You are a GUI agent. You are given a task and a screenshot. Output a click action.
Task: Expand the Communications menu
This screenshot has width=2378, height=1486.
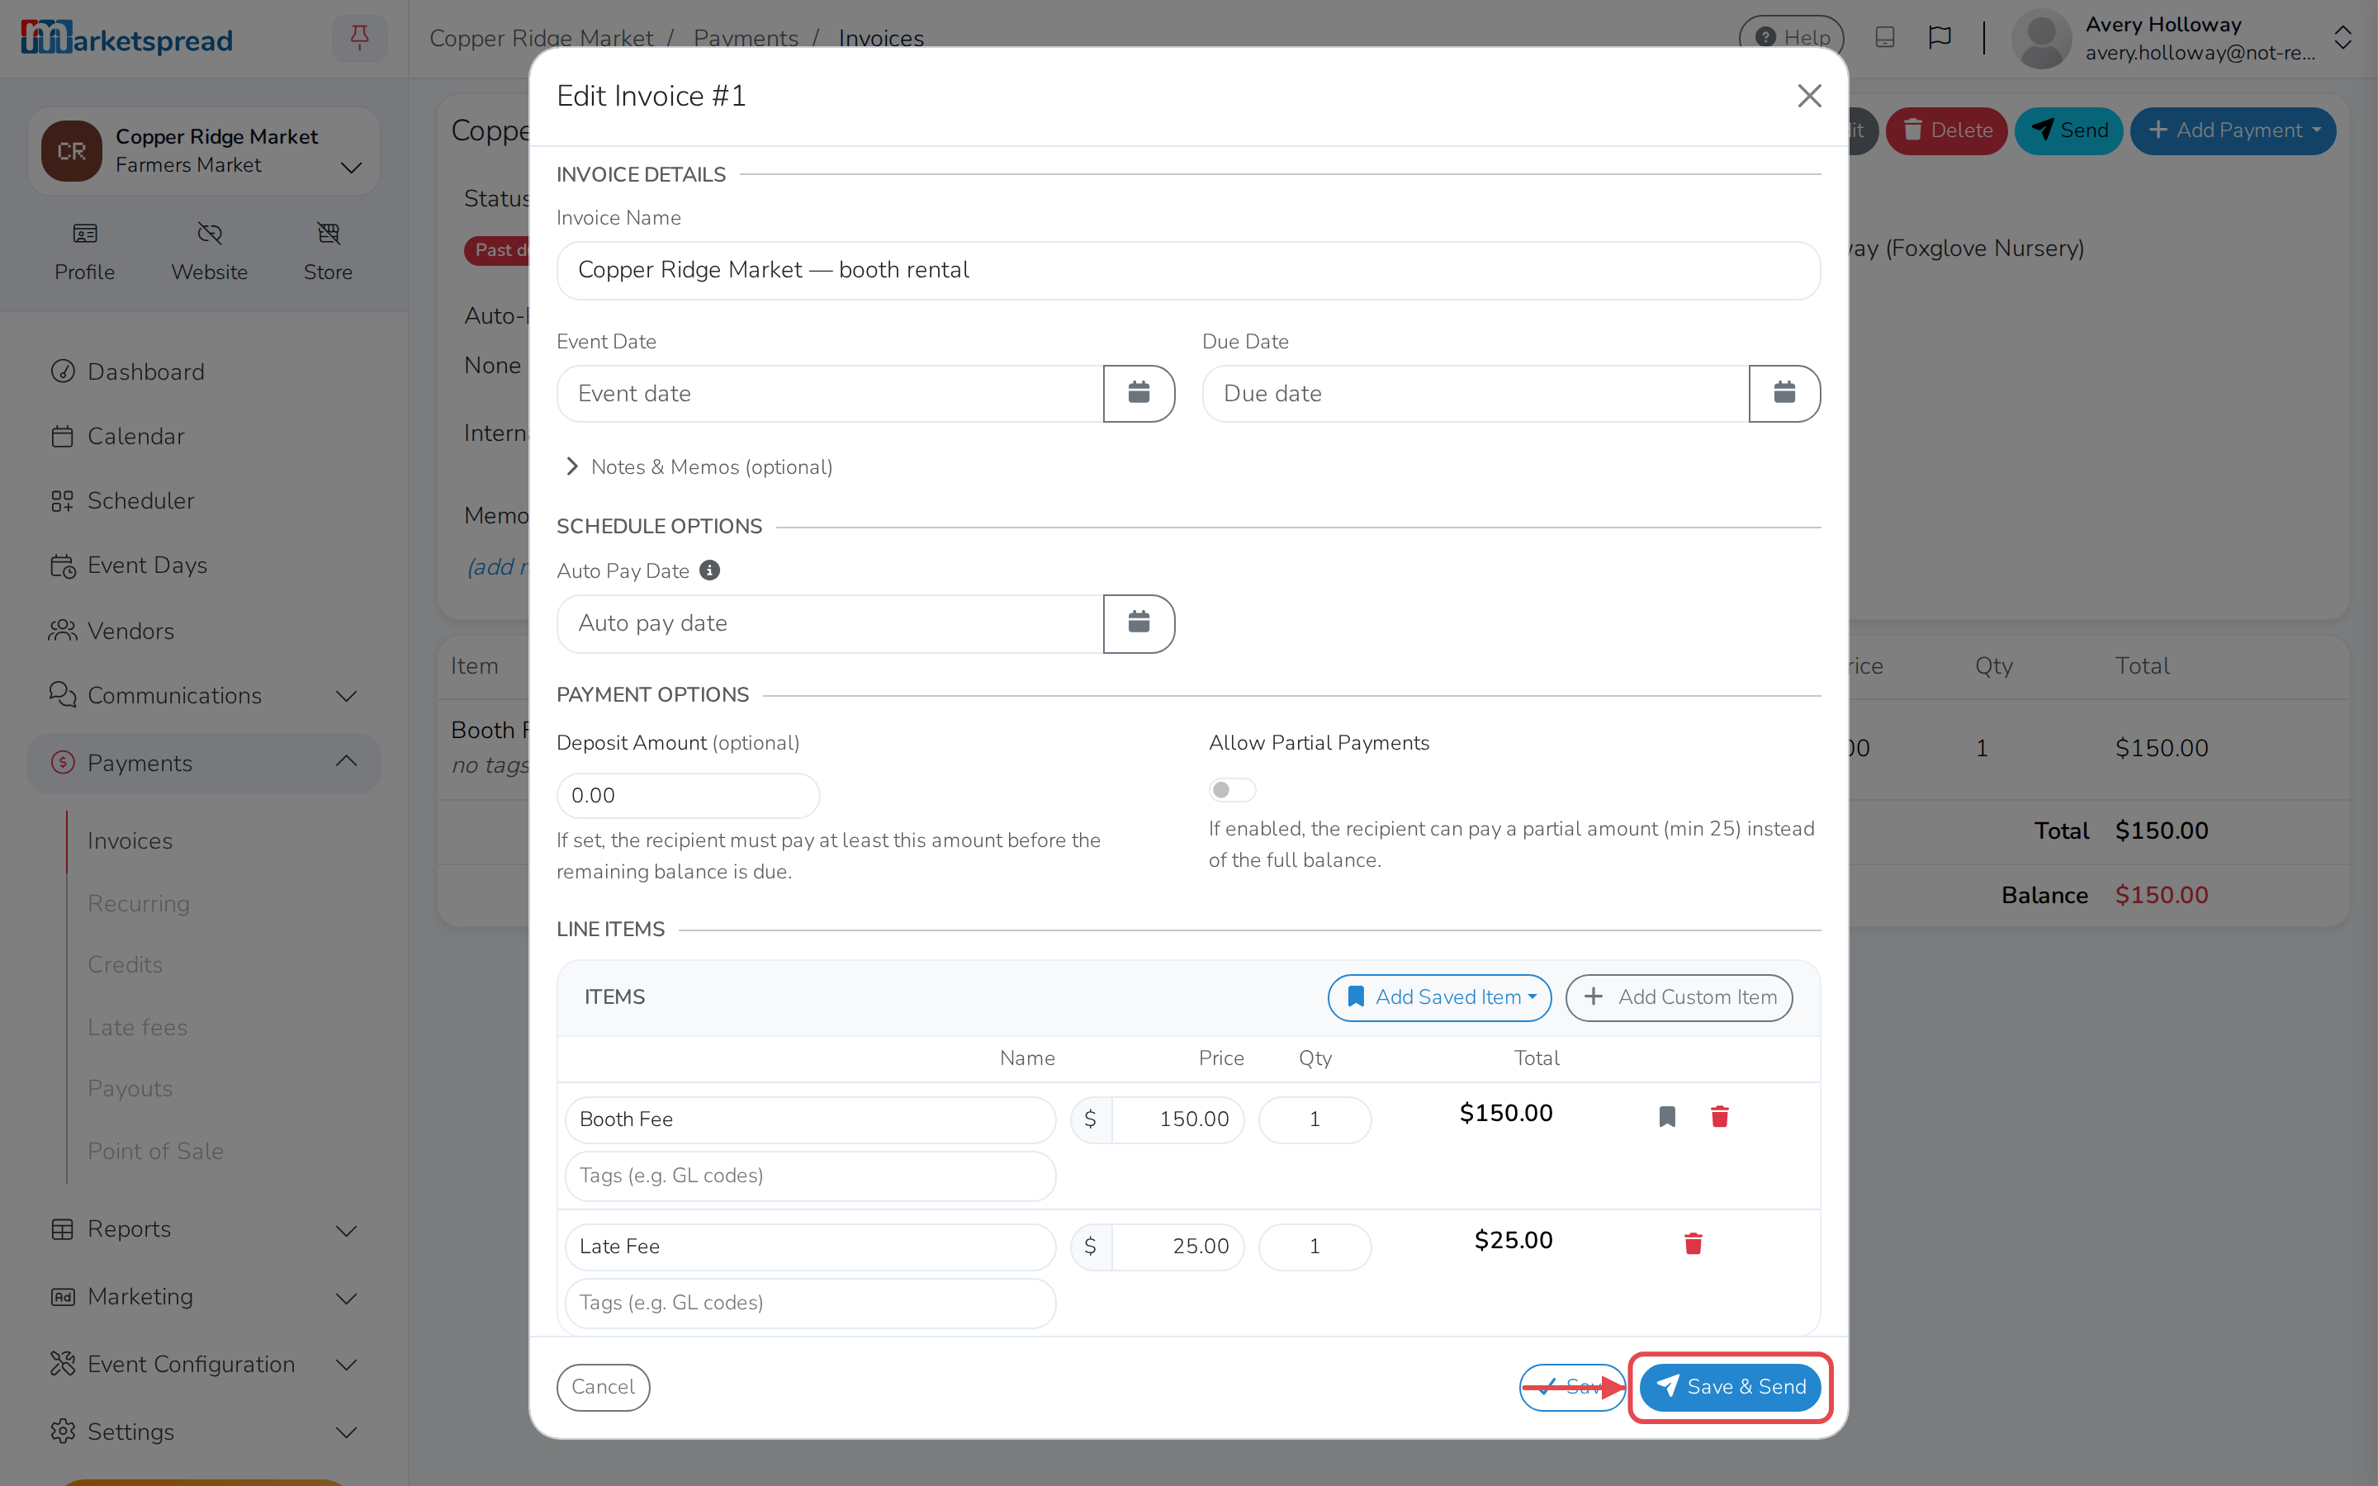point(203,695)
